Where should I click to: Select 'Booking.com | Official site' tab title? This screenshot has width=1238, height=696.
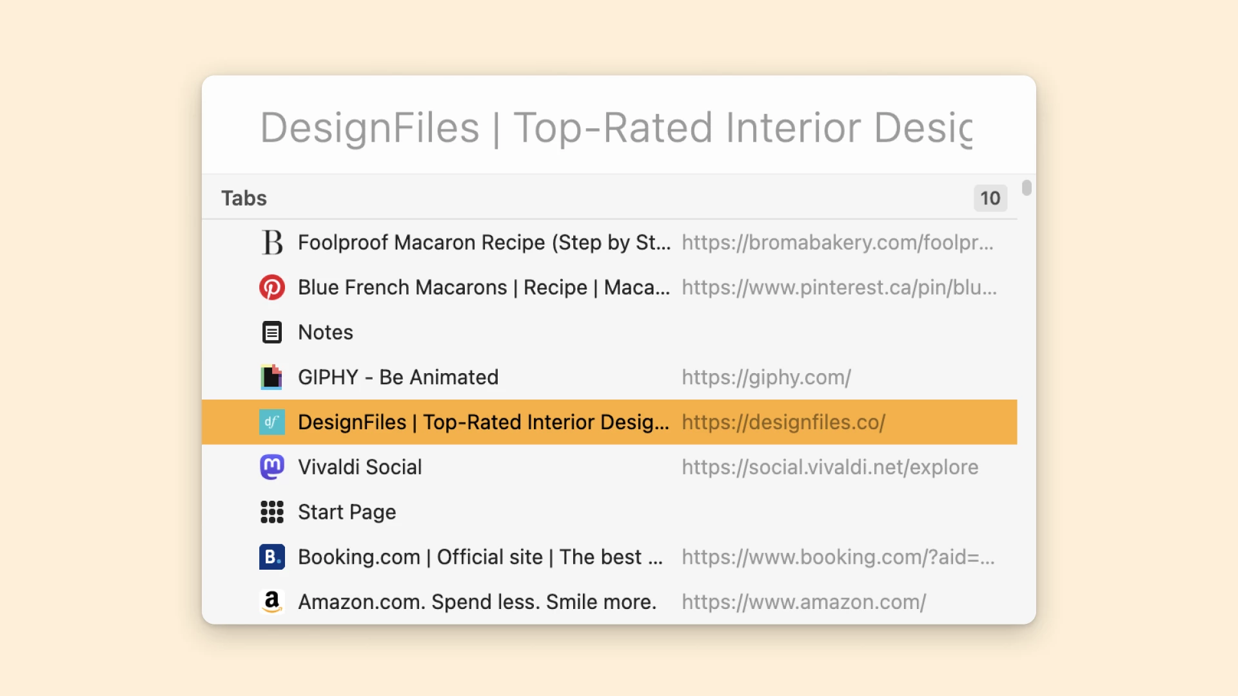[x=480, y=557]
